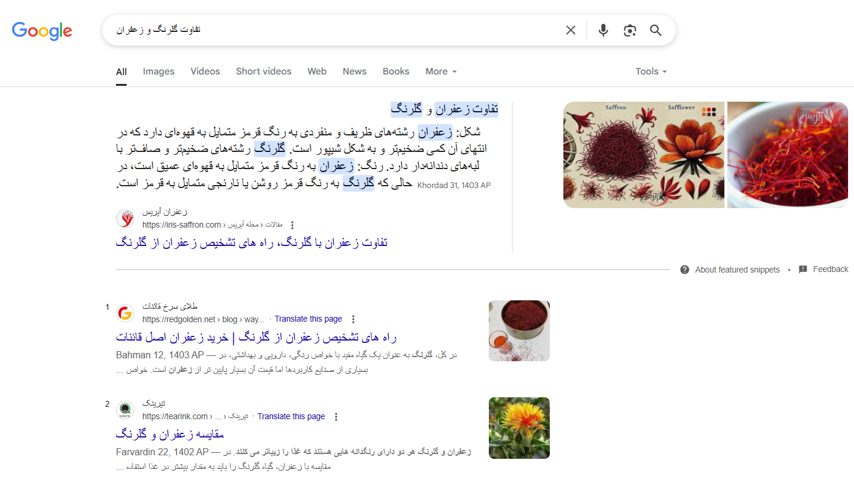
Task: Open the Tools dropdown
Action: coord(651,72)
